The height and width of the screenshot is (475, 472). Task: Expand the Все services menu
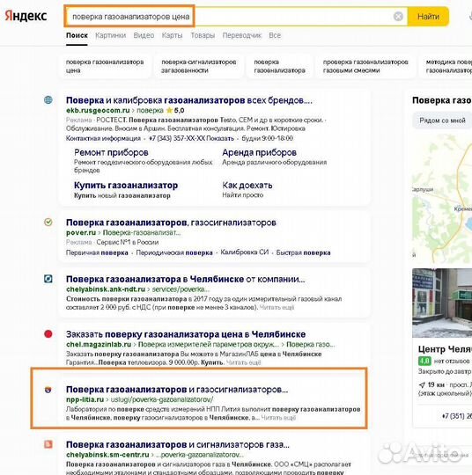point(275,35)
